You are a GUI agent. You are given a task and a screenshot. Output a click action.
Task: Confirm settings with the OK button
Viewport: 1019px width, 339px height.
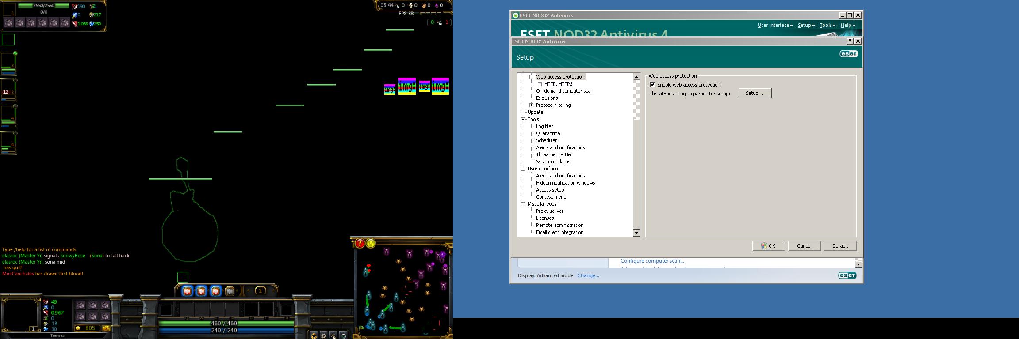[768, 246]
